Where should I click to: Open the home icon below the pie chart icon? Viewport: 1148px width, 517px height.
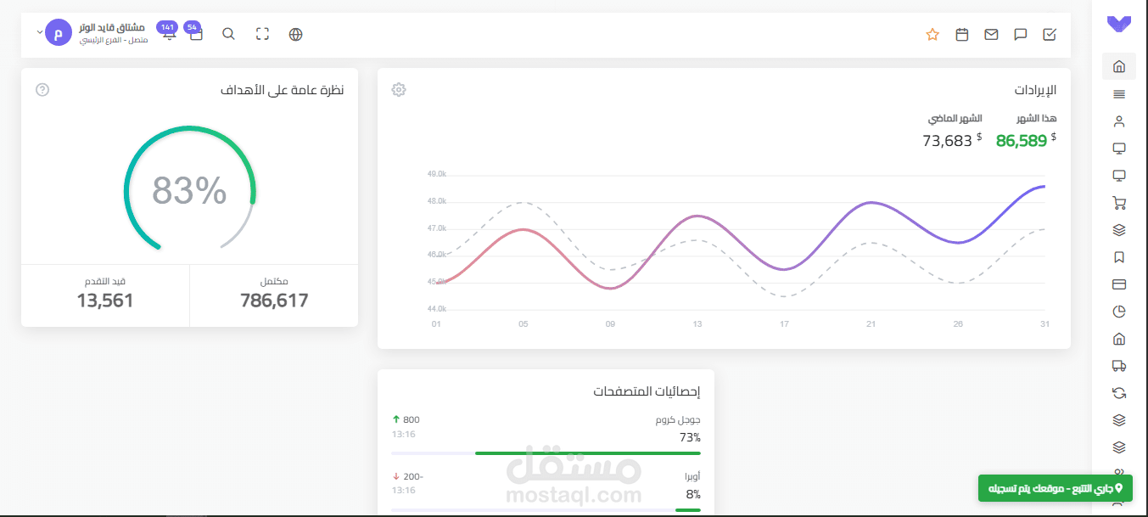(x=1119, y=339)
